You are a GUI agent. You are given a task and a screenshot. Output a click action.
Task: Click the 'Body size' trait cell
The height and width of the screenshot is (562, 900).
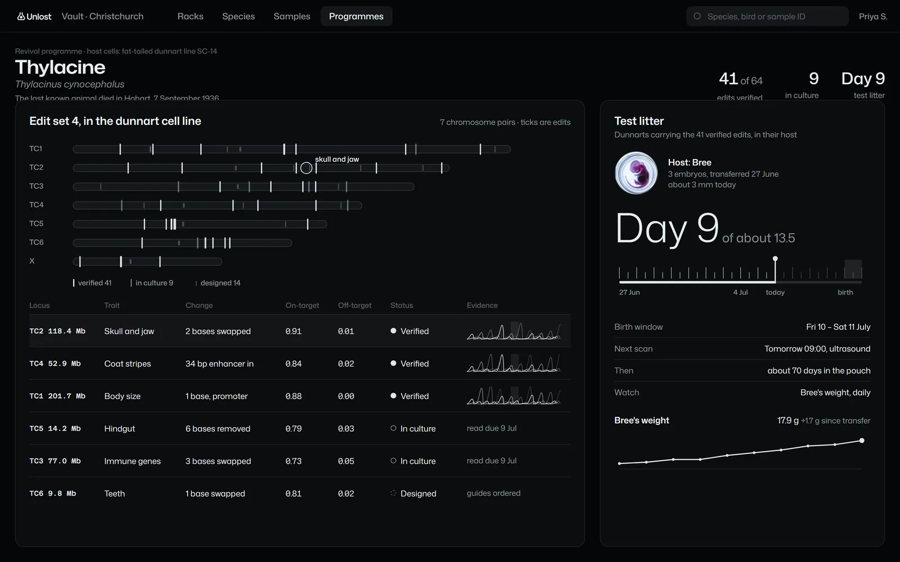click(122, 396)
